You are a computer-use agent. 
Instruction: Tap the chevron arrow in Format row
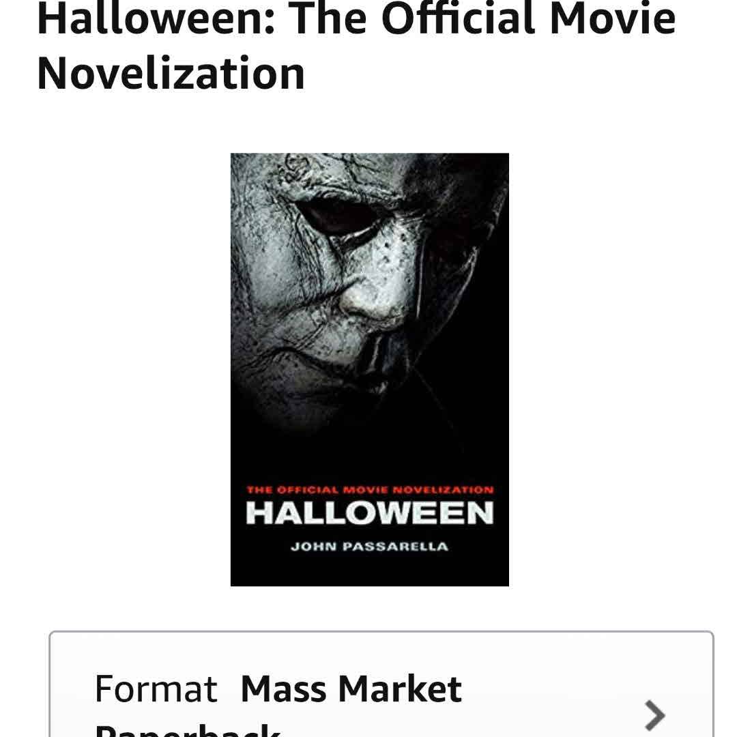654,714
